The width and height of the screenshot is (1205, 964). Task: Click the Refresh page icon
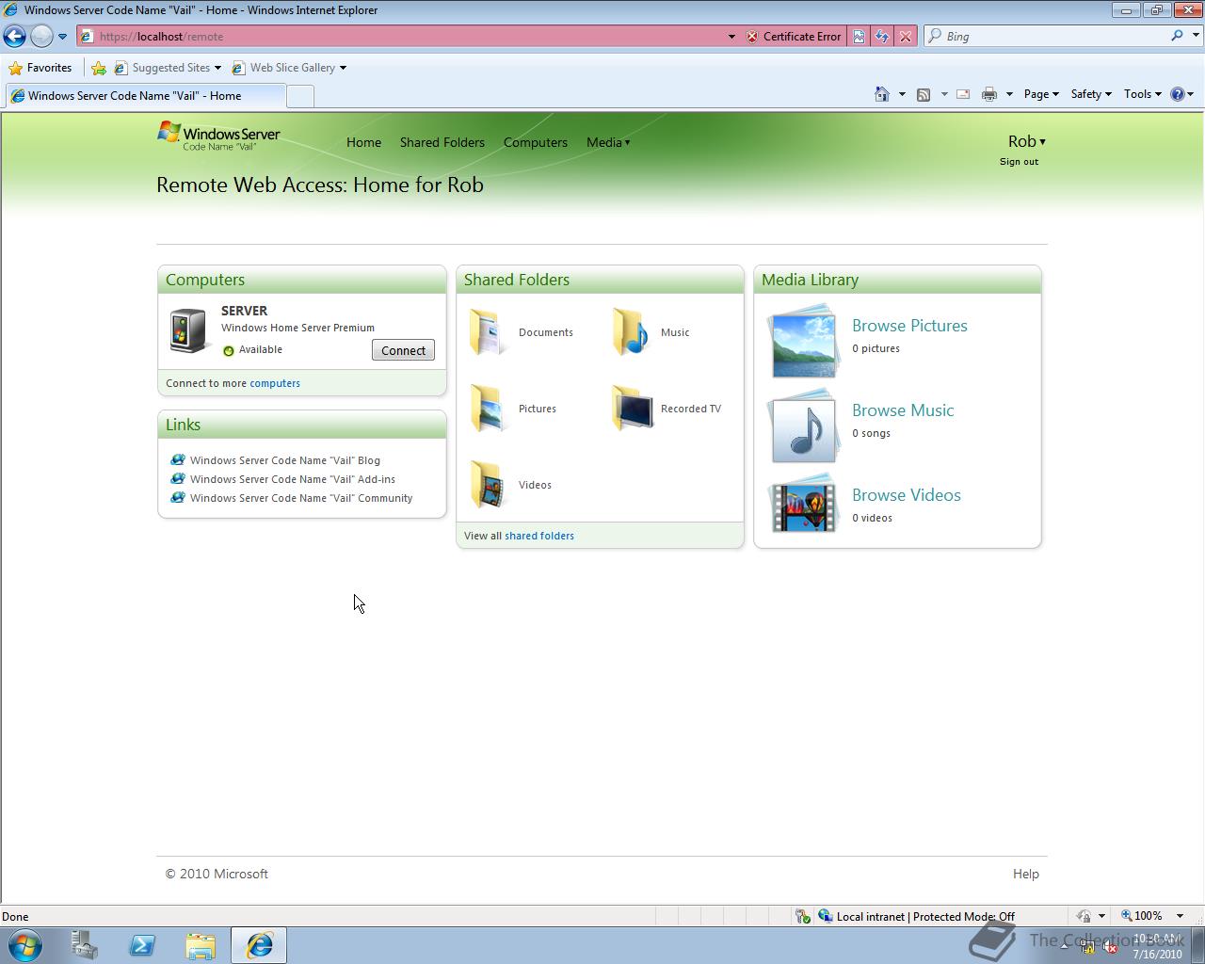[x=882, y=36]
